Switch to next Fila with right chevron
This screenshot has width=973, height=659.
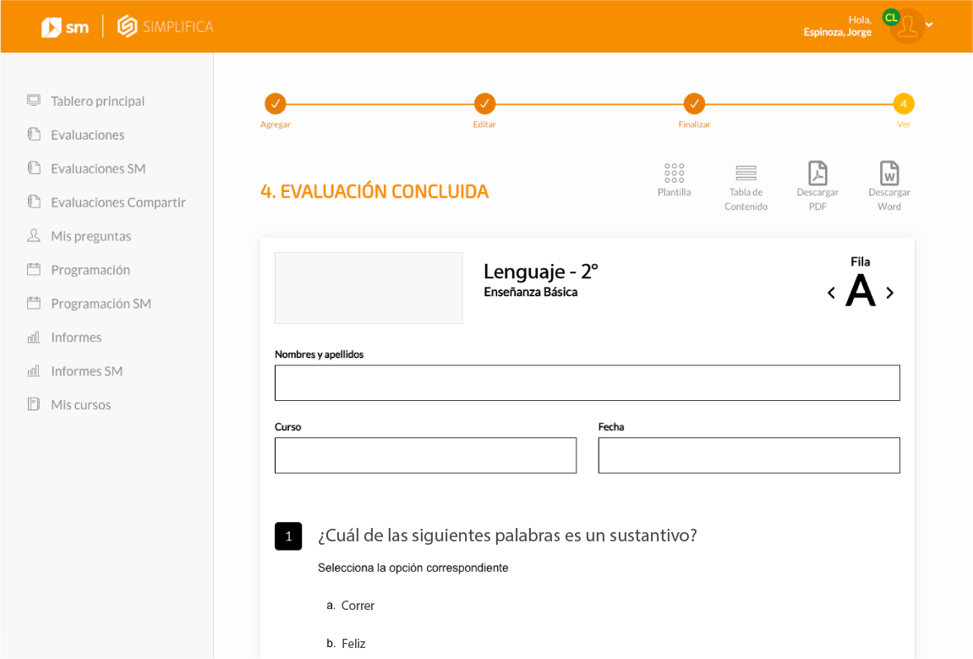pos(890,293)
